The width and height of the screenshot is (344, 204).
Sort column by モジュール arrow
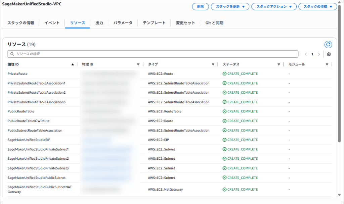point(327,64)
